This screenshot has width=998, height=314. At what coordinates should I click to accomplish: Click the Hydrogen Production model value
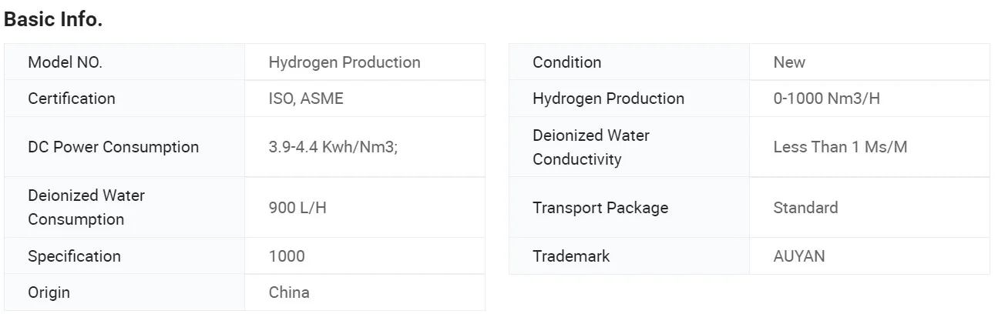344,62
